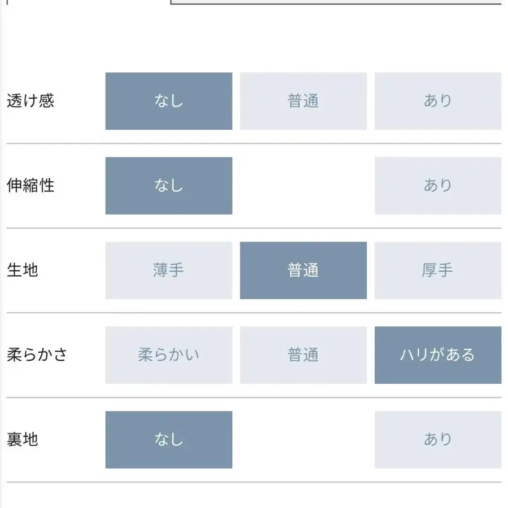The width and height of the screenshot is (508, 508).
Task: Enable あり for 伸縮性
Action: [438, 186]
